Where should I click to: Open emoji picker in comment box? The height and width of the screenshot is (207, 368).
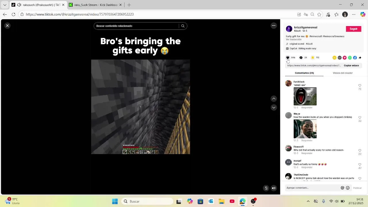click(x=348, y=188)
